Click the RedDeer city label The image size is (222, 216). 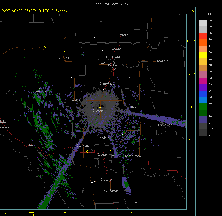coord(113,65)
